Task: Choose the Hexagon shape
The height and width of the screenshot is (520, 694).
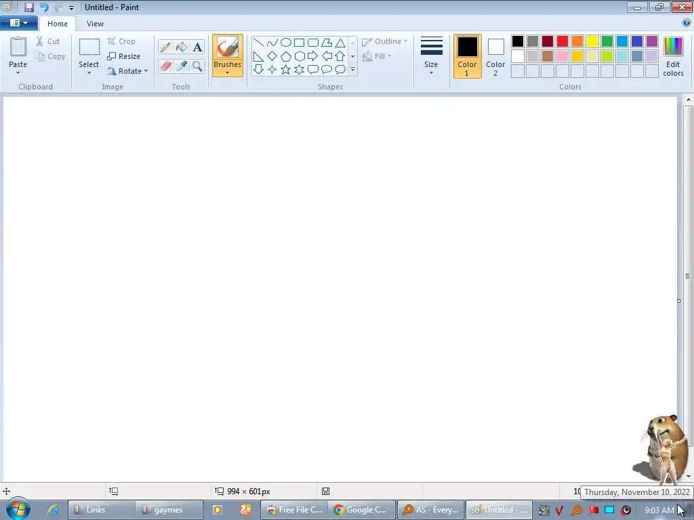Action: (x=299, y=56)
